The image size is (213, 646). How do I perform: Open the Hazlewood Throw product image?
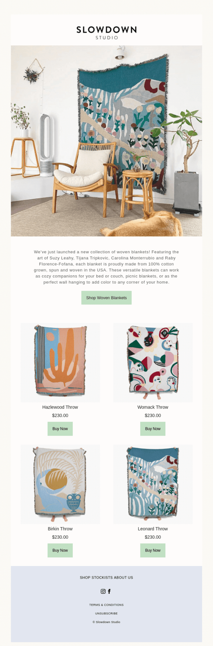[x=60, y=362]
